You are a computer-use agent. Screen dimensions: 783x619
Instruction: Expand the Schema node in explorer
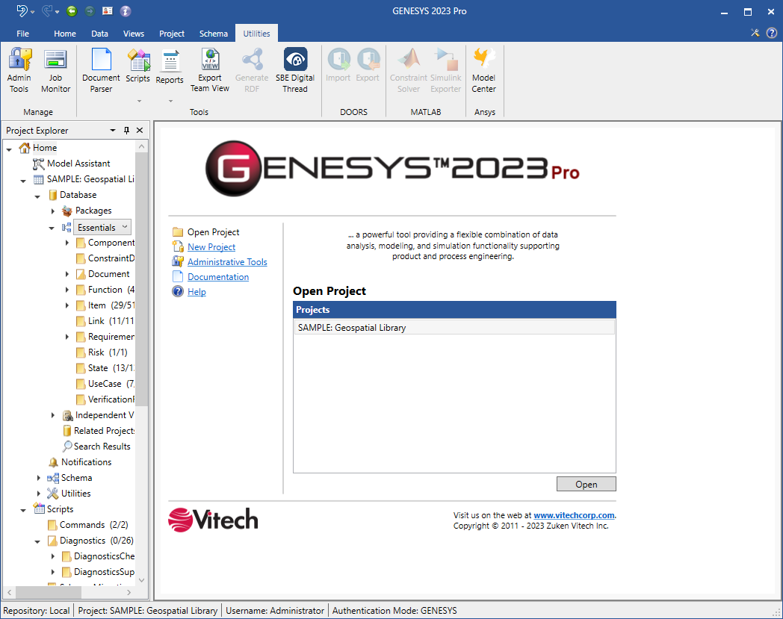(39, 478)
